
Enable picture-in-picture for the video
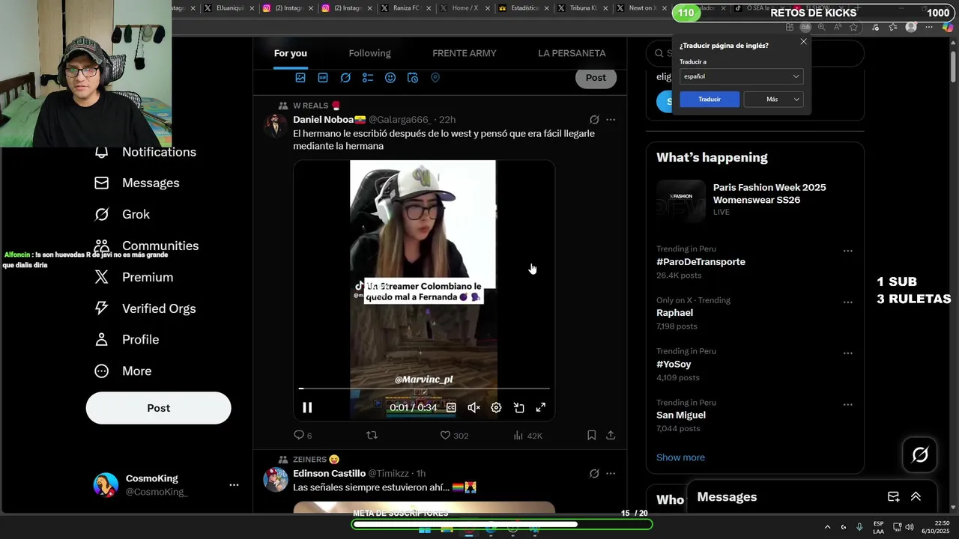(518, 407)
